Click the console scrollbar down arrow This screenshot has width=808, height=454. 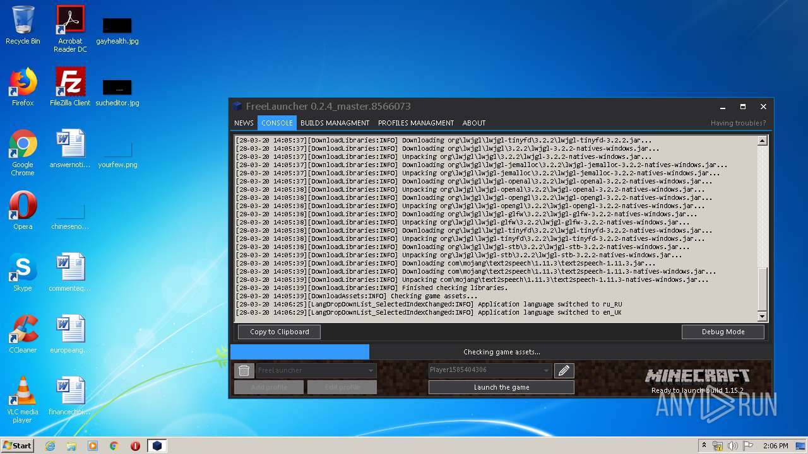click(762, 317)
